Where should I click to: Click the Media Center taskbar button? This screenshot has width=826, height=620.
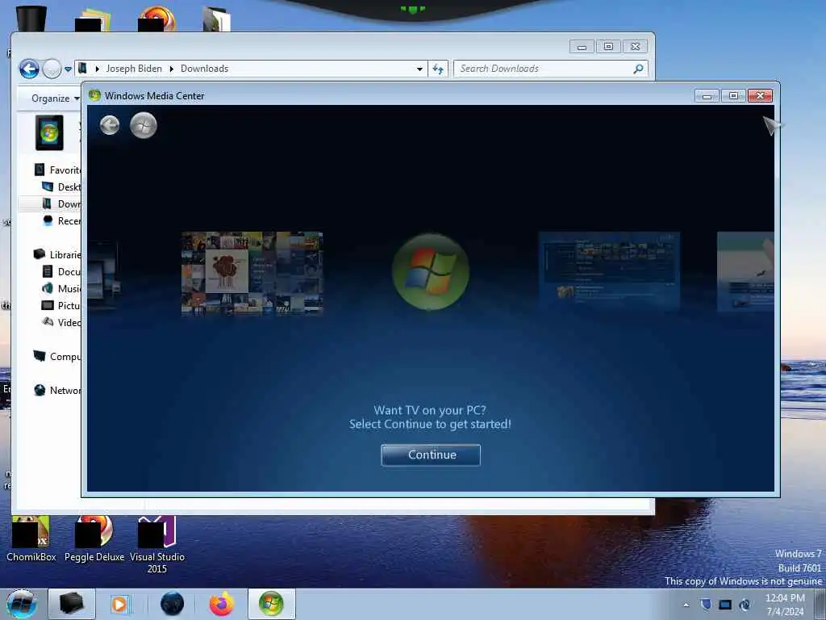coord(271,604)
